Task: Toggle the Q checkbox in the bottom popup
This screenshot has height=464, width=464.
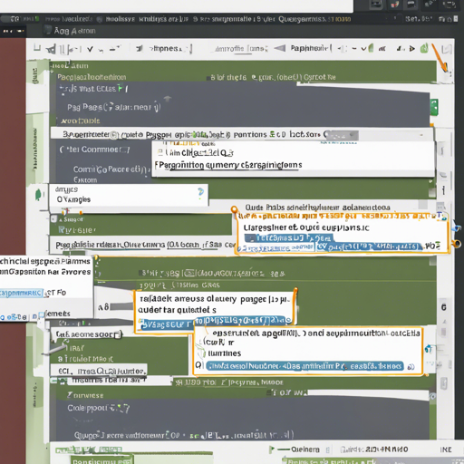Action: (198, 365)
